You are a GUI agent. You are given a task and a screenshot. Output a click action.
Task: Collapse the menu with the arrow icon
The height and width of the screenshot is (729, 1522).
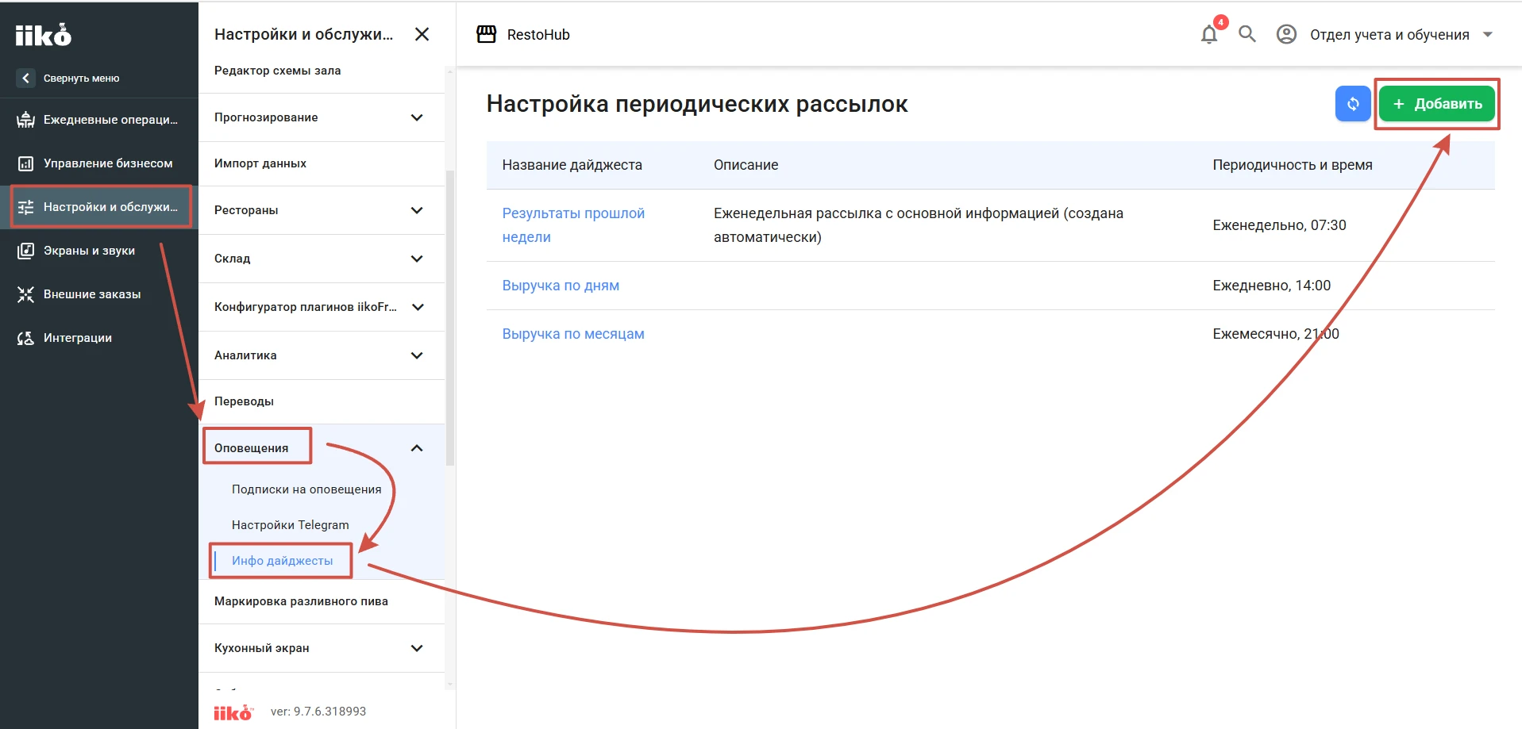[25, 78]
